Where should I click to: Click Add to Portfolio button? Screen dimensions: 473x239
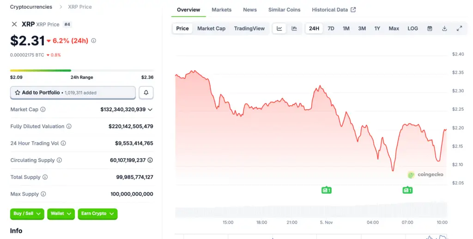click(x=73, y=93)
